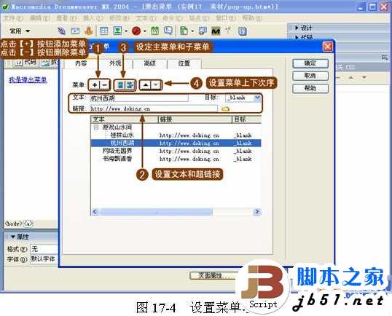Screen dimensions: 392x316
Task: Select the 桂林山水 menu row
Action: pyautogui.click(x=176, y=135)
